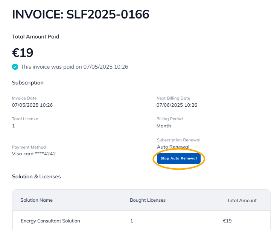Select the Invoice Date value 07/05/2025

point(32,105)
